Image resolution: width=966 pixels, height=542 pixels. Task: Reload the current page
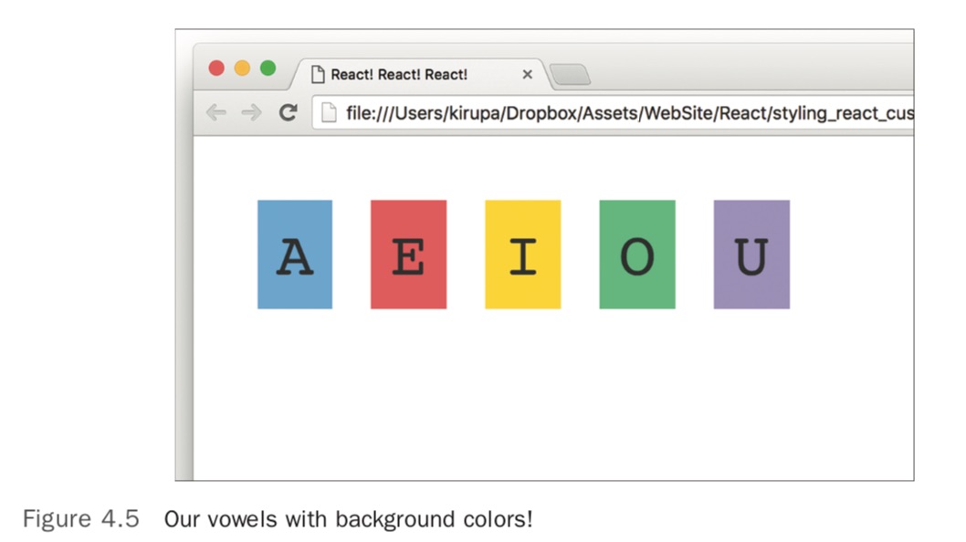click(x=288, y=113)
